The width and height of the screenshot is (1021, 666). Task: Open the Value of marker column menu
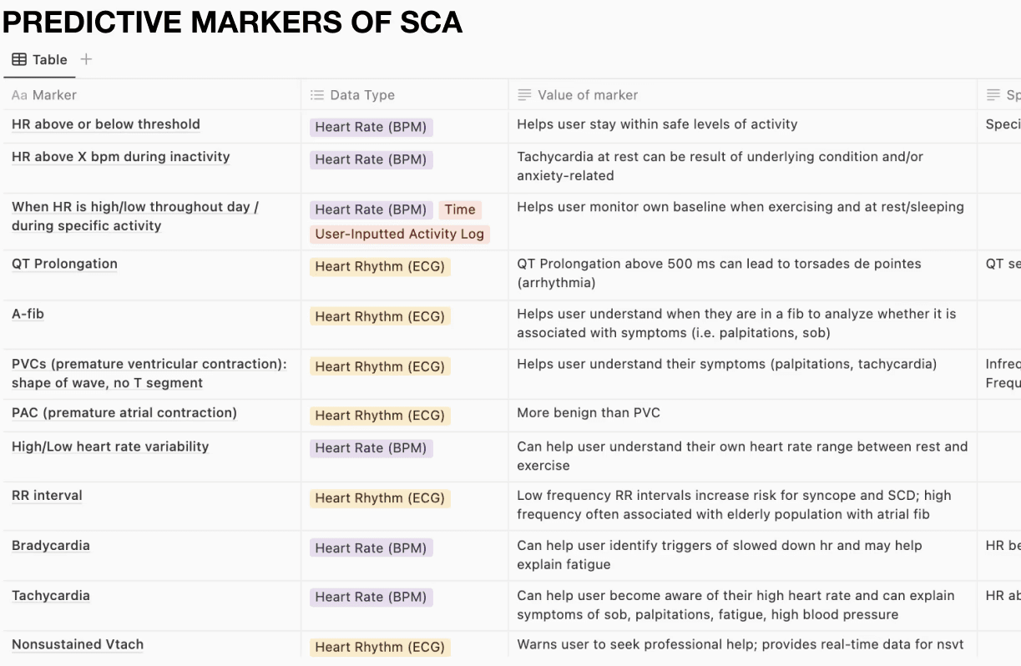coord(742,95)
